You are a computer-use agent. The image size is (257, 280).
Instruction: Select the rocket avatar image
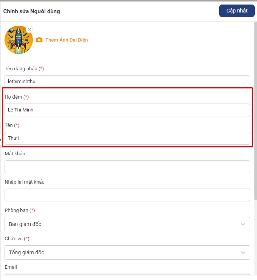click(x=19, y=40)
